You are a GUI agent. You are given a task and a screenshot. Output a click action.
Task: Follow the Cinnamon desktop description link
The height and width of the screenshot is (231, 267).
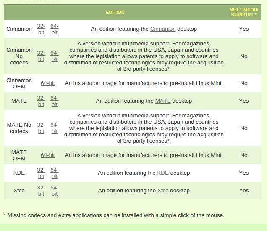[x=163, y=29]
